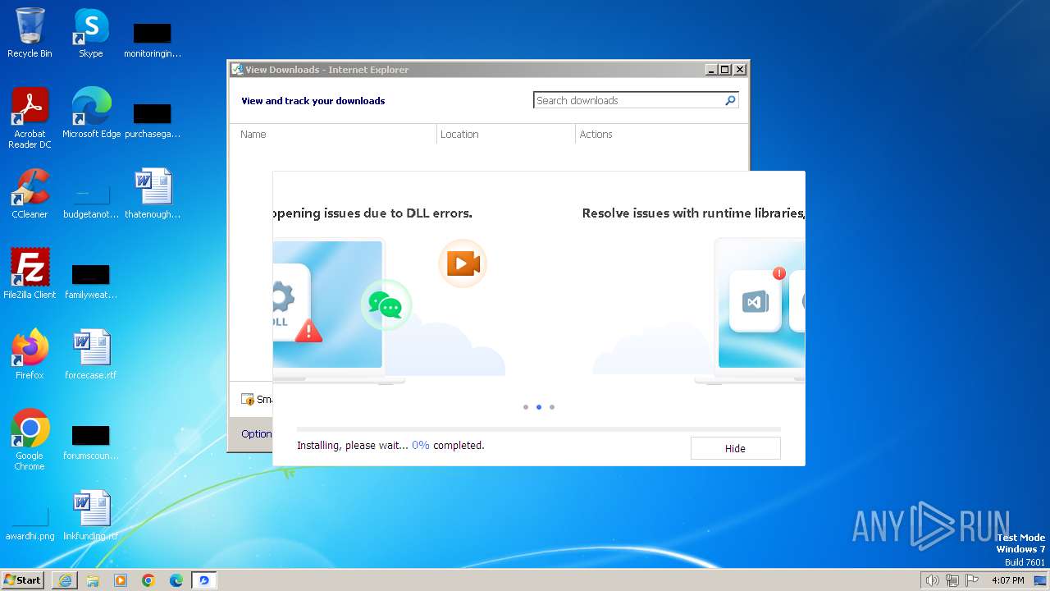This screenshot has width=1050, height=591.
Task: Open the CCleaner desktop shortcut
Action: [x=30, y=194]
